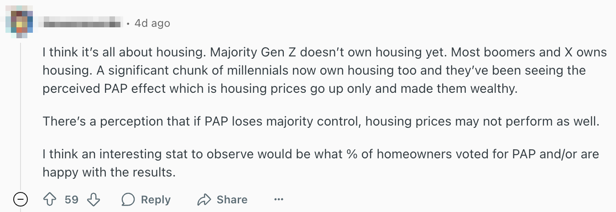Downvote this comment

click(94, 199)
